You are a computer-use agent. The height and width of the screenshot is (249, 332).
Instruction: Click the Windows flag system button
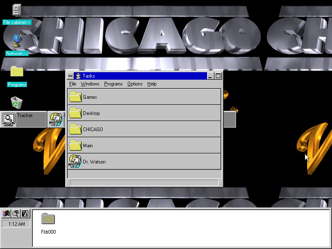coord(6,214)
